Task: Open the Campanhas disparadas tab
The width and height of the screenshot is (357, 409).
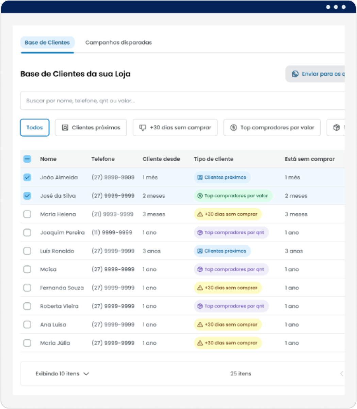Action: (118, 43)
